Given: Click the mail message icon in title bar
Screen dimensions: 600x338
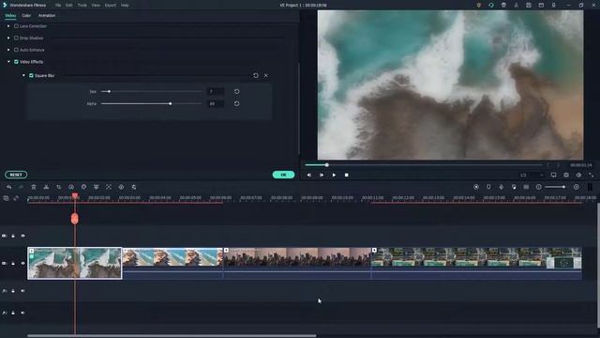Looking at the screenshot, I should 541,6.
